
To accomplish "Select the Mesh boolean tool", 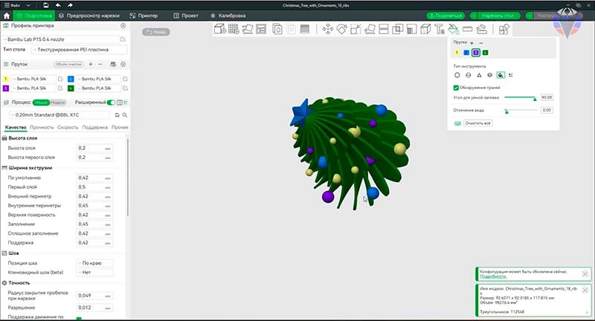I will pyautogui.click(x=398, y=29).
